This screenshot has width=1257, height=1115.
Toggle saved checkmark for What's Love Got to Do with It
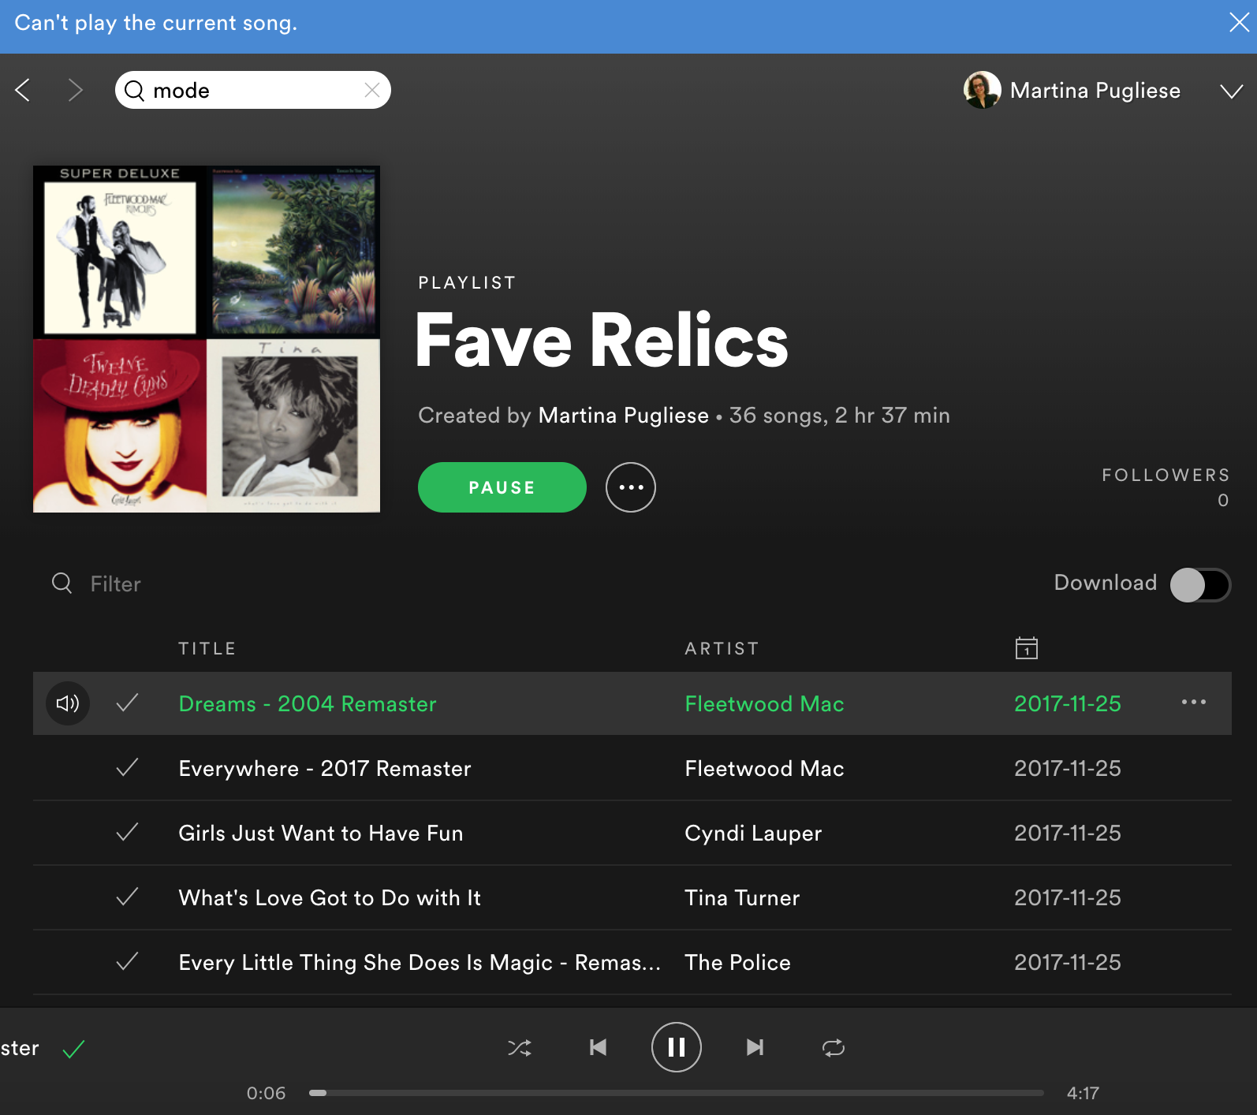tap(127, 897)
